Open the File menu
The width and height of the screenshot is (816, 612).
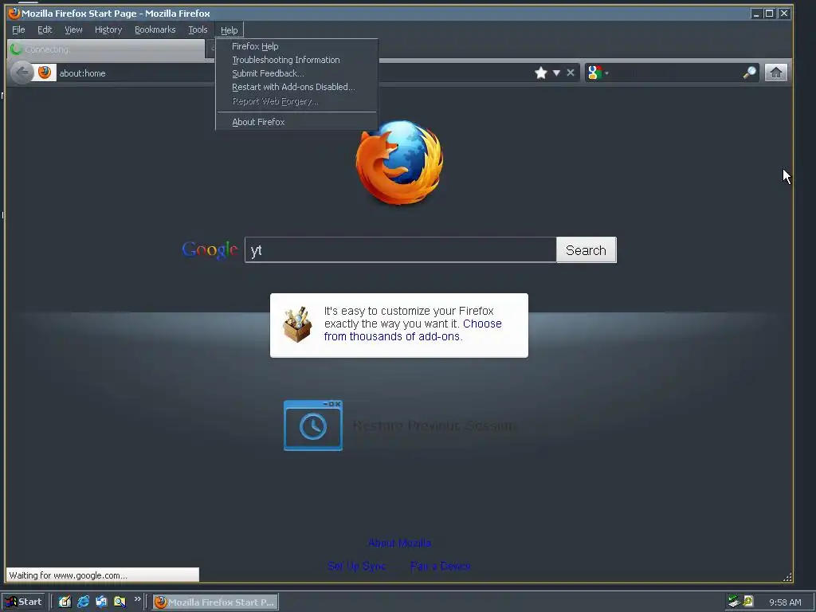(x=18, y=29)
